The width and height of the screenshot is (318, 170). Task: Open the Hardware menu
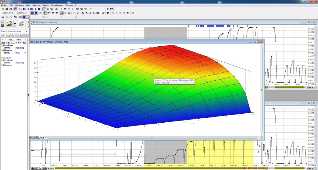click(x=20, y=5)
